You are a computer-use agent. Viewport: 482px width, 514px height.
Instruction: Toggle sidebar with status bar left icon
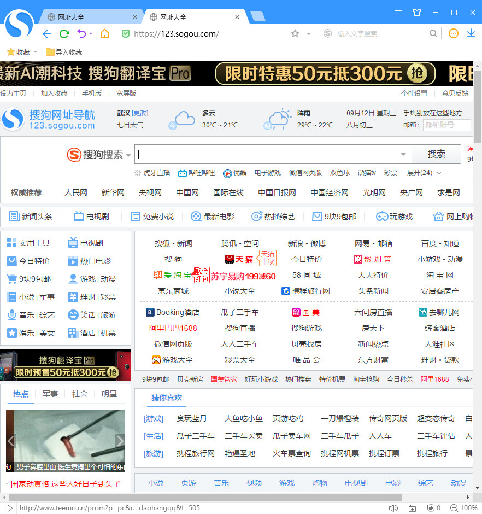(x=9, y=508)
